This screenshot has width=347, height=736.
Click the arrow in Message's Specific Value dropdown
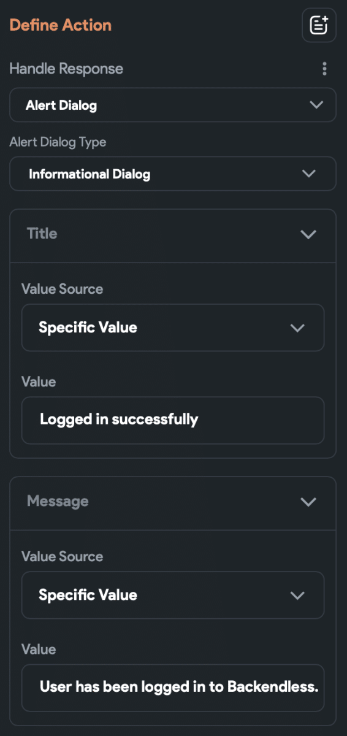click(297, 595)
